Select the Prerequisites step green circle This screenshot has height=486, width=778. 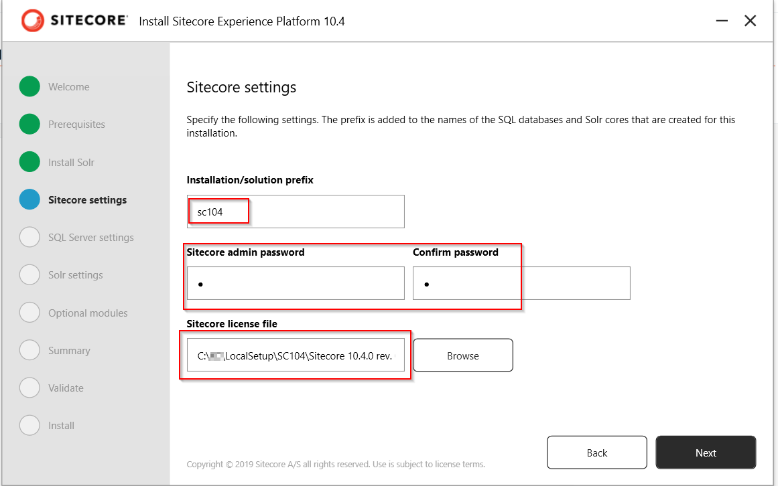tap(29, 124)
